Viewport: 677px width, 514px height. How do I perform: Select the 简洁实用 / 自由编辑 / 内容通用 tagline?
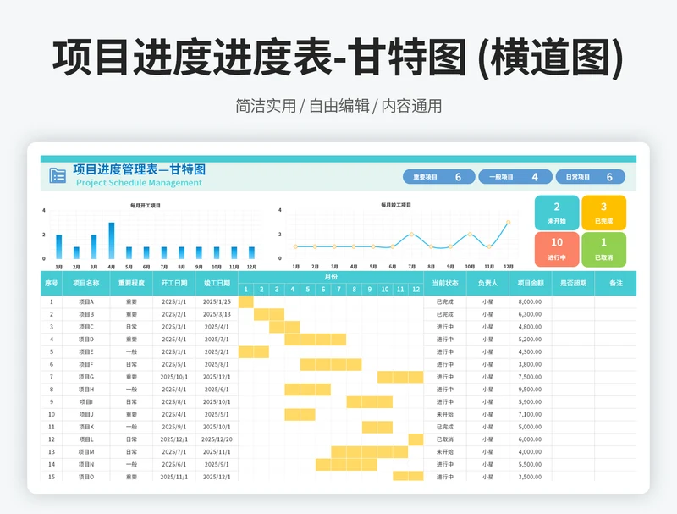(x=338, y=106)
